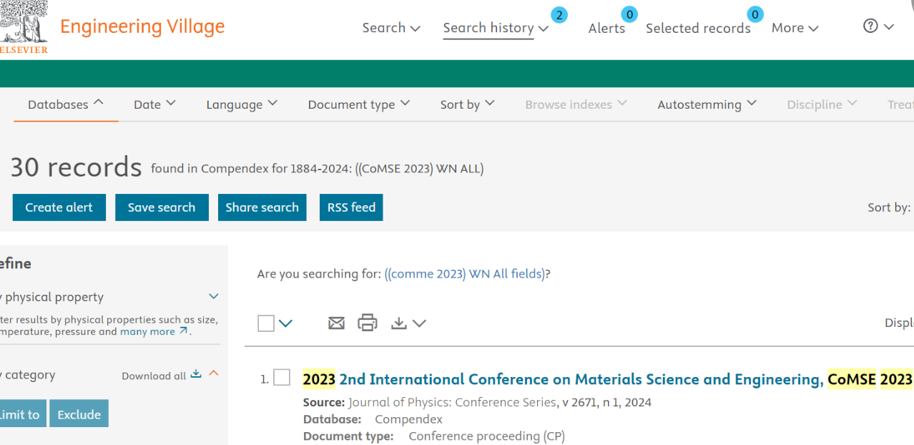
Task: Click the 30 records heading
Action: pos(76,167)
